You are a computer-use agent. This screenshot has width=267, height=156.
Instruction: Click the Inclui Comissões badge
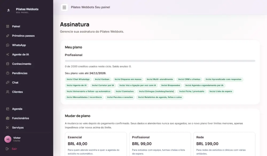[125, 91]
